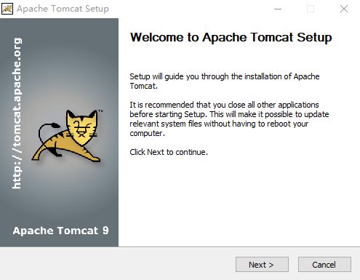
Task: Click the 'It is recommended' paragraph
Action: coord(229,119)
